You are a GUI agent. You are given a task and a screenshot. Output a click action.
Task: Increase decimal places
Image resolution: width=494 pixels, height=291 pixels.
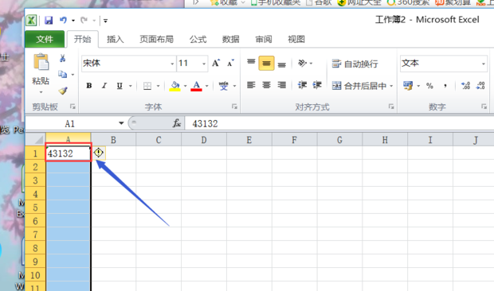465,86
